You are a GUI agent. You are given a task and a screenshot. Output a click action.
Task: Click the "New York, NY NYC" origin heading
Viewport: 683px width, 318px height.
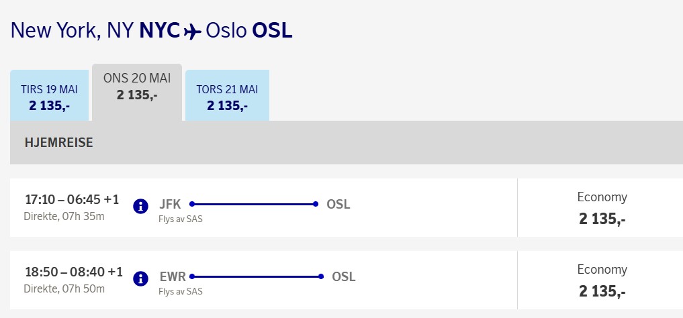pyautogui.click(x=95, y=31)
